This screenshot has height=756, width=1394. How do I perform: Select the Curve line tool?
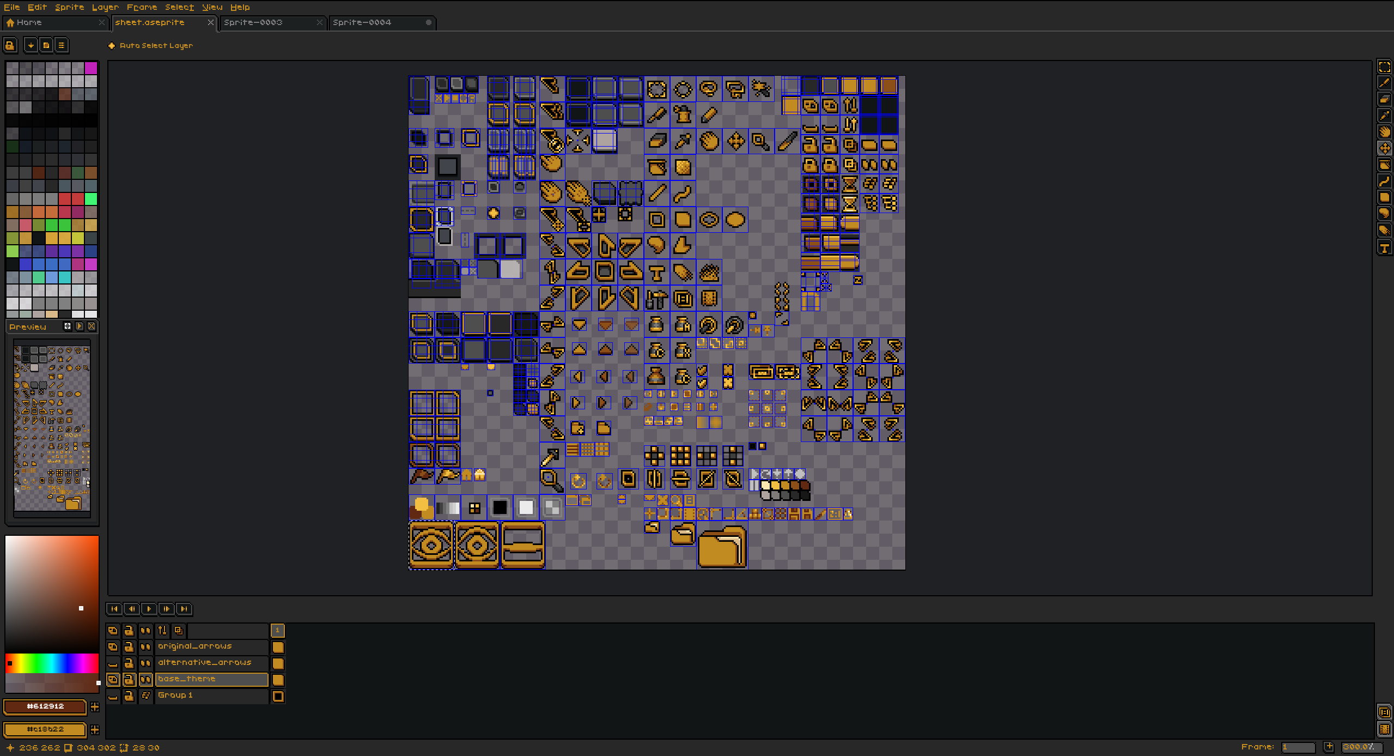click(x=1384, y=182)
